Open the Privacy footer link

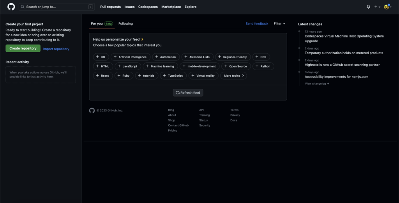pyautogui.click(x=235, y=115)
